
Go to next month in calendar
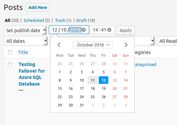click(126, 45)
